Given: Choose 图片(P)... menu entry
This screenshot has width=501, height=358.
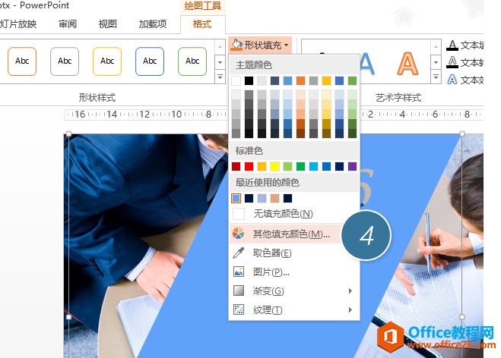Looking at the screenshot, I should point(294,272).
